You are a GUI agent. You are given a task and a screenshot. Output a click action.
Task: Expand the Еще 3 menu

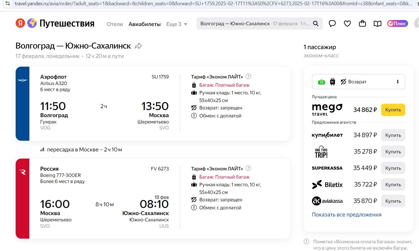tap(176, 24)
